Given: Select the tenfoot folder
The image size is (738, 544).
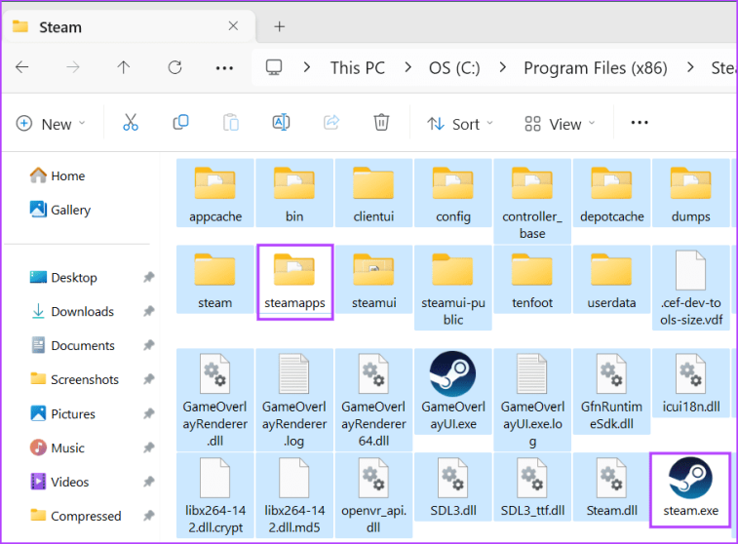Looking at the screenshot, I should pyautogui.click(x=532, y=280).
